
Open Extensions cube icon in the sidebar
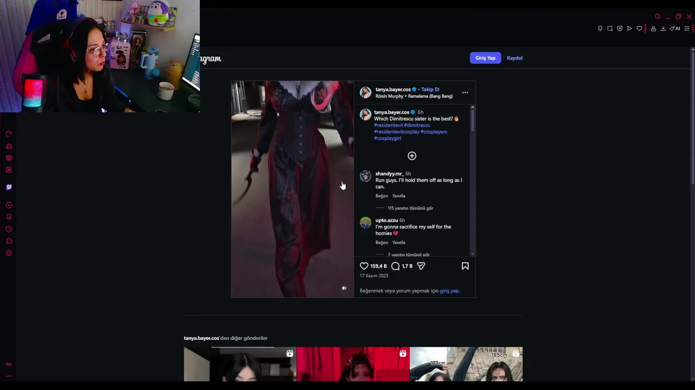[9, 241]
